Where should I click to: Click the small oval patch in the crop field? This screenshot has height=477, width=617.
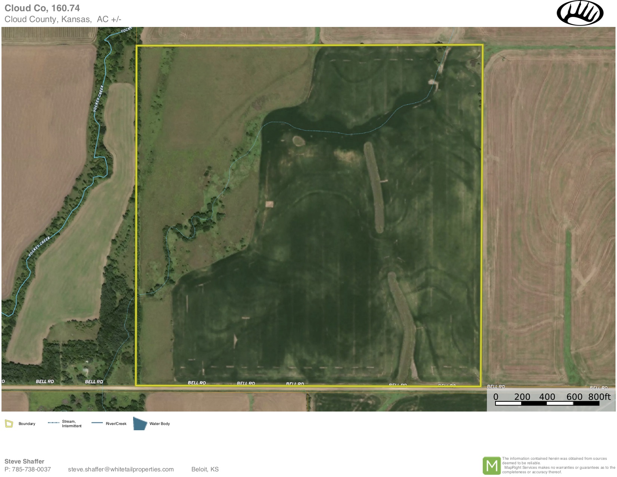click(x=298, y=141)
